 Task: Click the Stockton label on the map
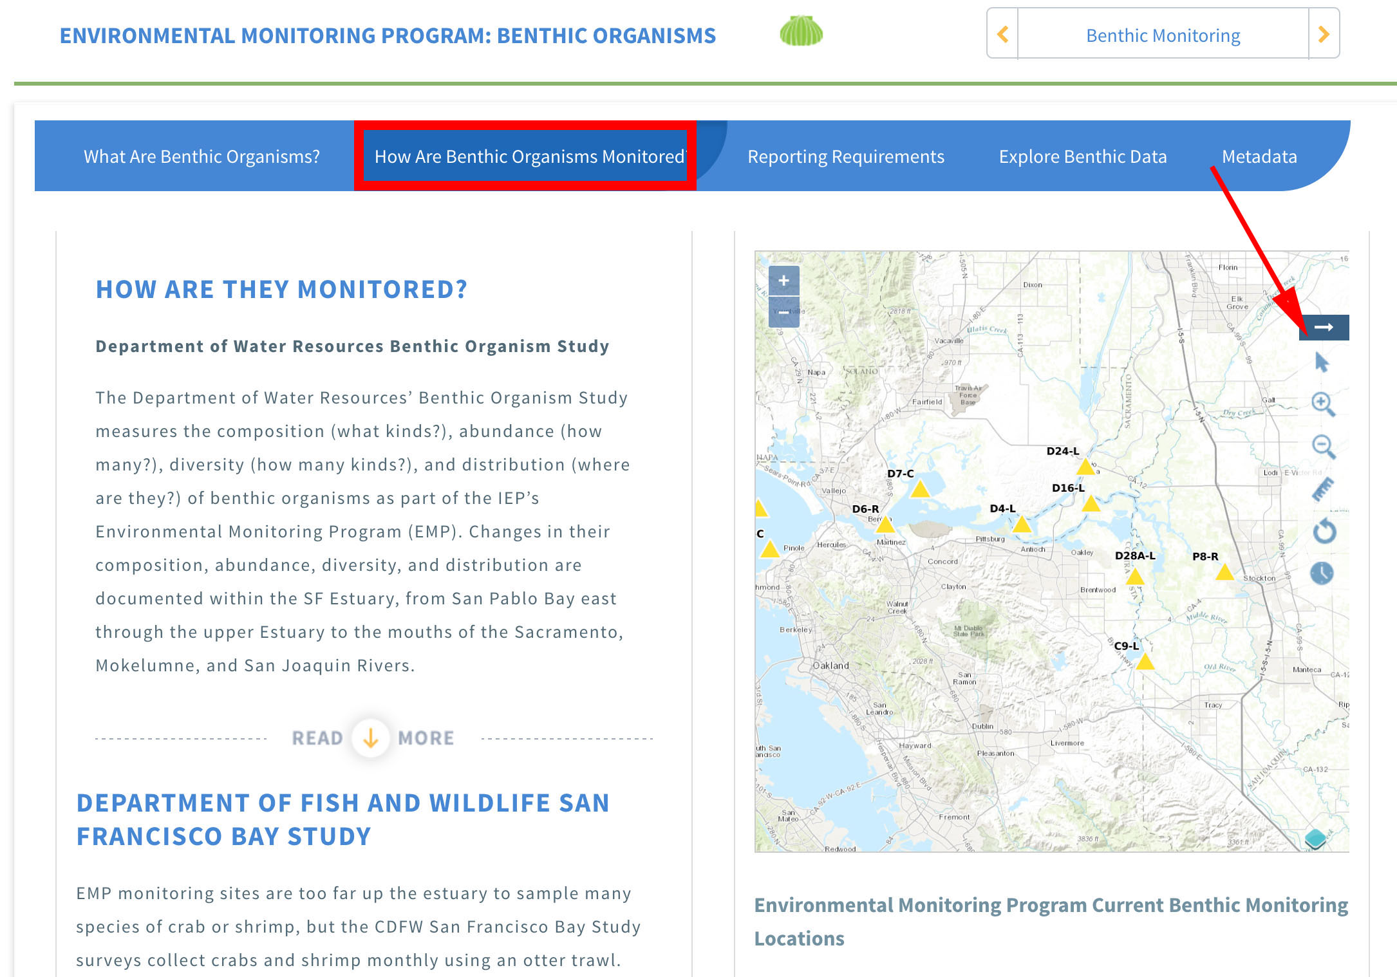point(1259,578)
